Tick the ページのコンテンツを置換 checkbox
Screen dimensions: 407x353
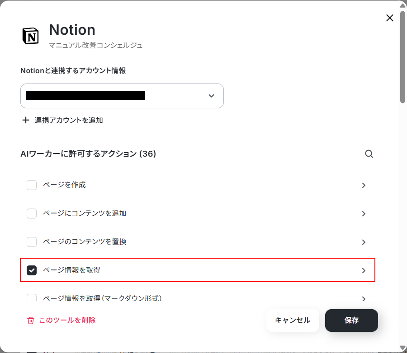32,242
